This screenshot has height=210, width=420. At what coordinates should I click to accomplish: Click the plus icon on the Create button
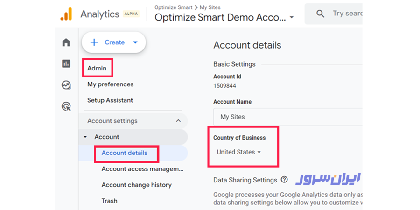94,42
